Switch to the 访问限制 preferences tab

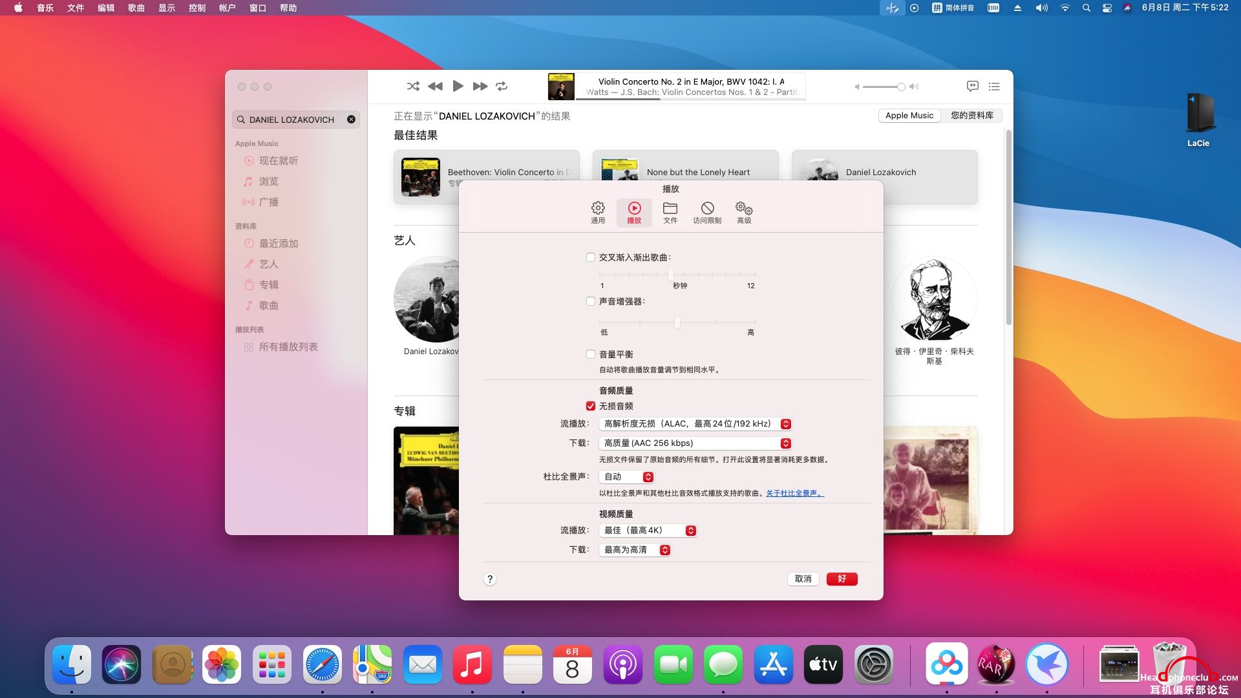click(707, 213)
